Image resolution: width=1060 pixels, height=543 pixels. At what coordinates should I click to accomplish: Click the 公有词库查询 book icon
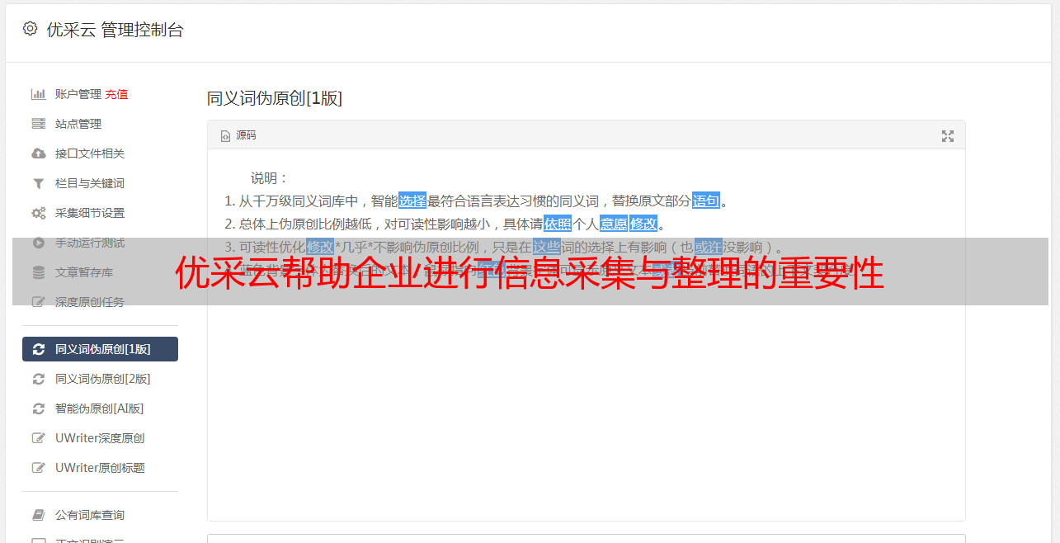pos(38,515)
